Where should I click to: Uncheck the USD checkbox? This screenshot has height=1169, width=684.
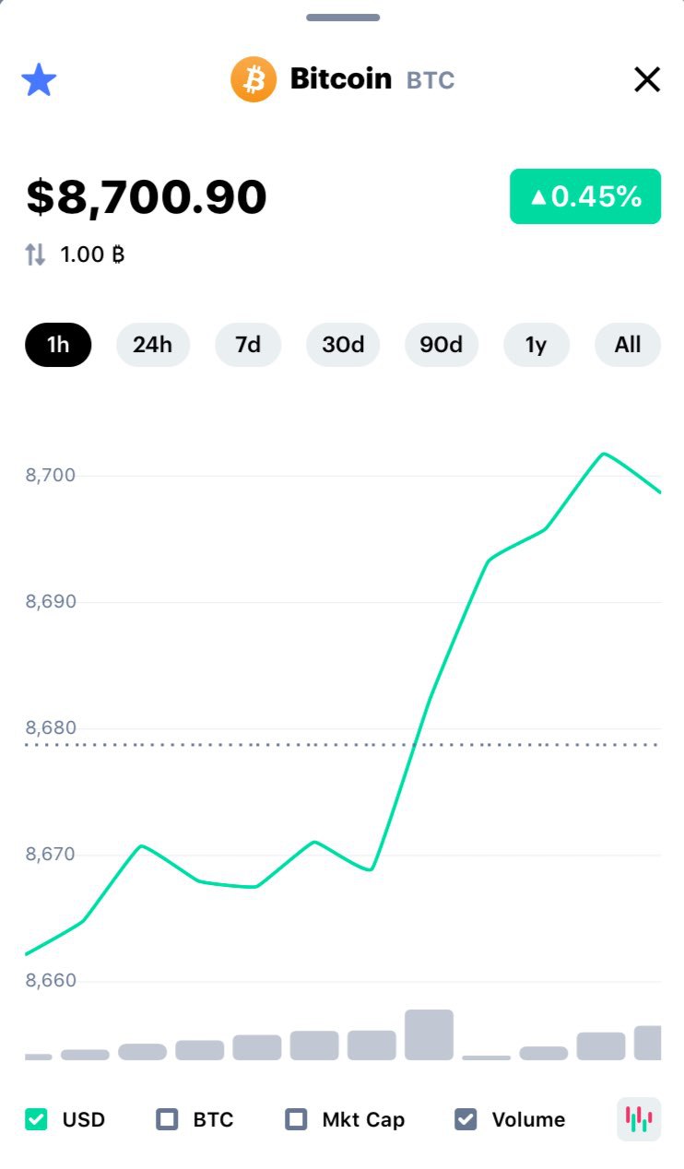[36, 1119]
